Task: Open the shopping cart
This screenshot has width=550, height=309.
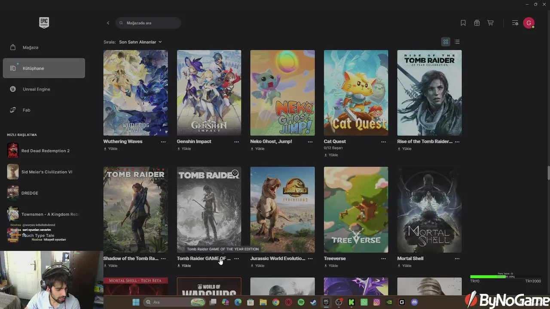Action: point(490,23)
